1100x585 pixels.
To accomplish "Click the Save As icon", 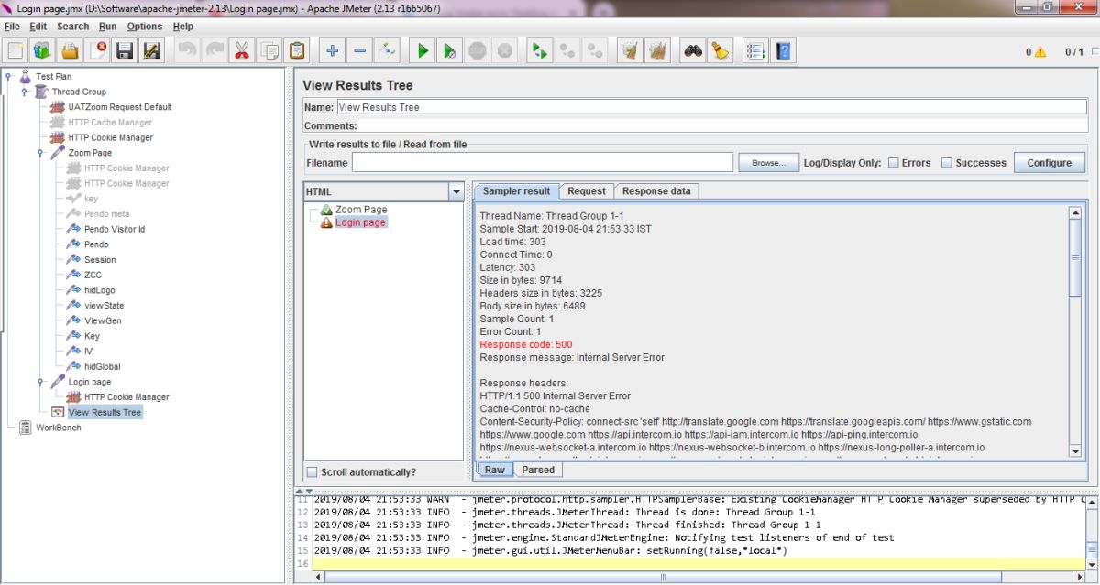I will (x=153, y=50).
